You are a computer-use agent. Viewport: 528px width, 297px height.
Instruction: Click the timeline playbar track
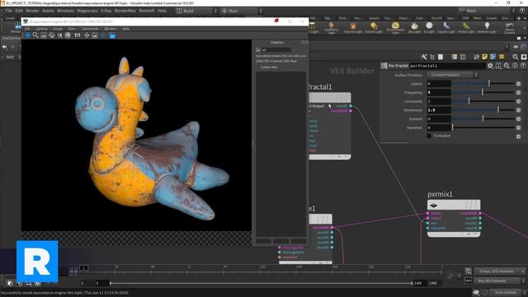(x=261, y=283)
